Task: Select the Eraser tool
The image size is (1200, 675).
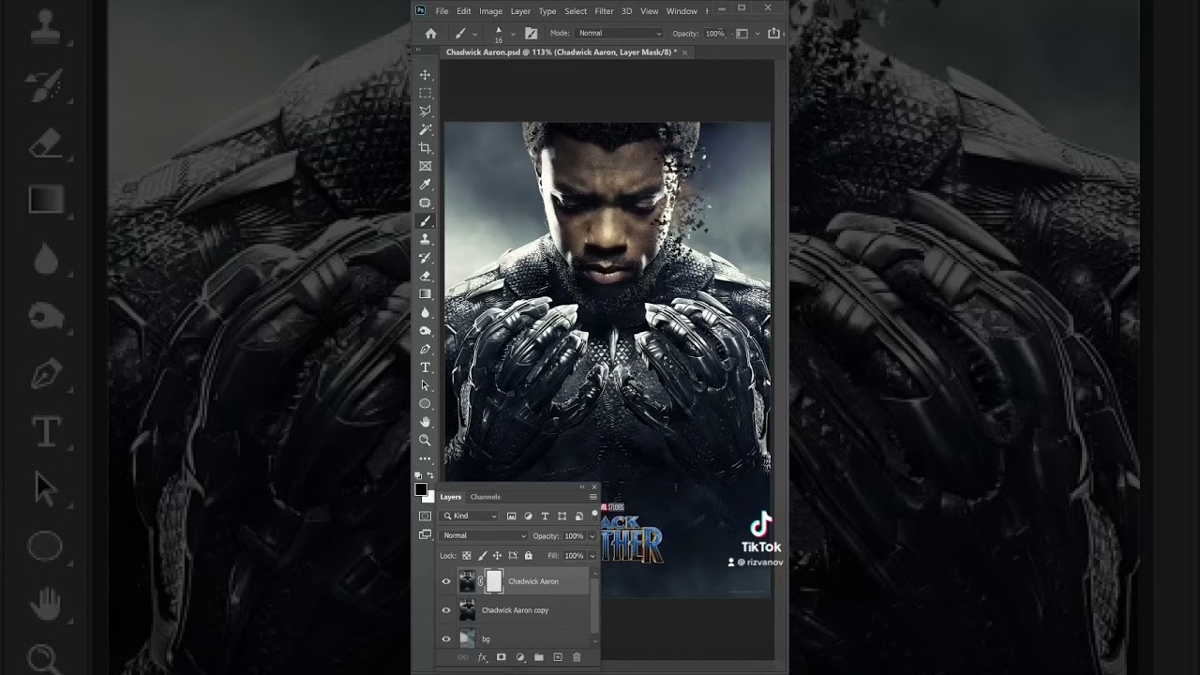Action: [425, 276]
